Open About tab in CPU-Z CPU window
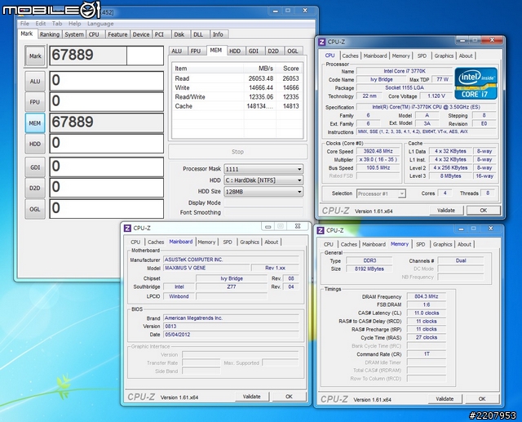The width and height of the screenshot is (522, 422). (466, 56)
